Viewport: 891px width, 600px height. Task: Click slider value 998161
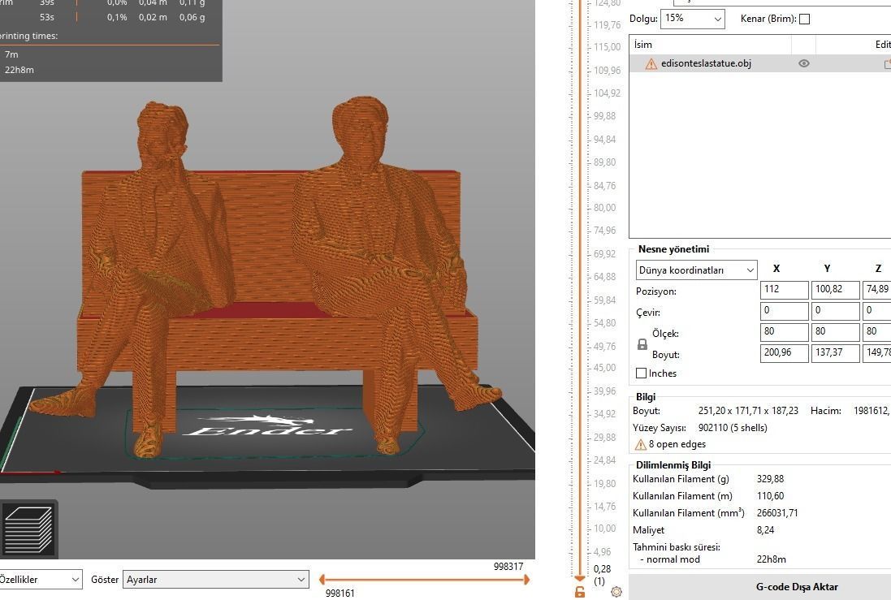click(340, 594)
